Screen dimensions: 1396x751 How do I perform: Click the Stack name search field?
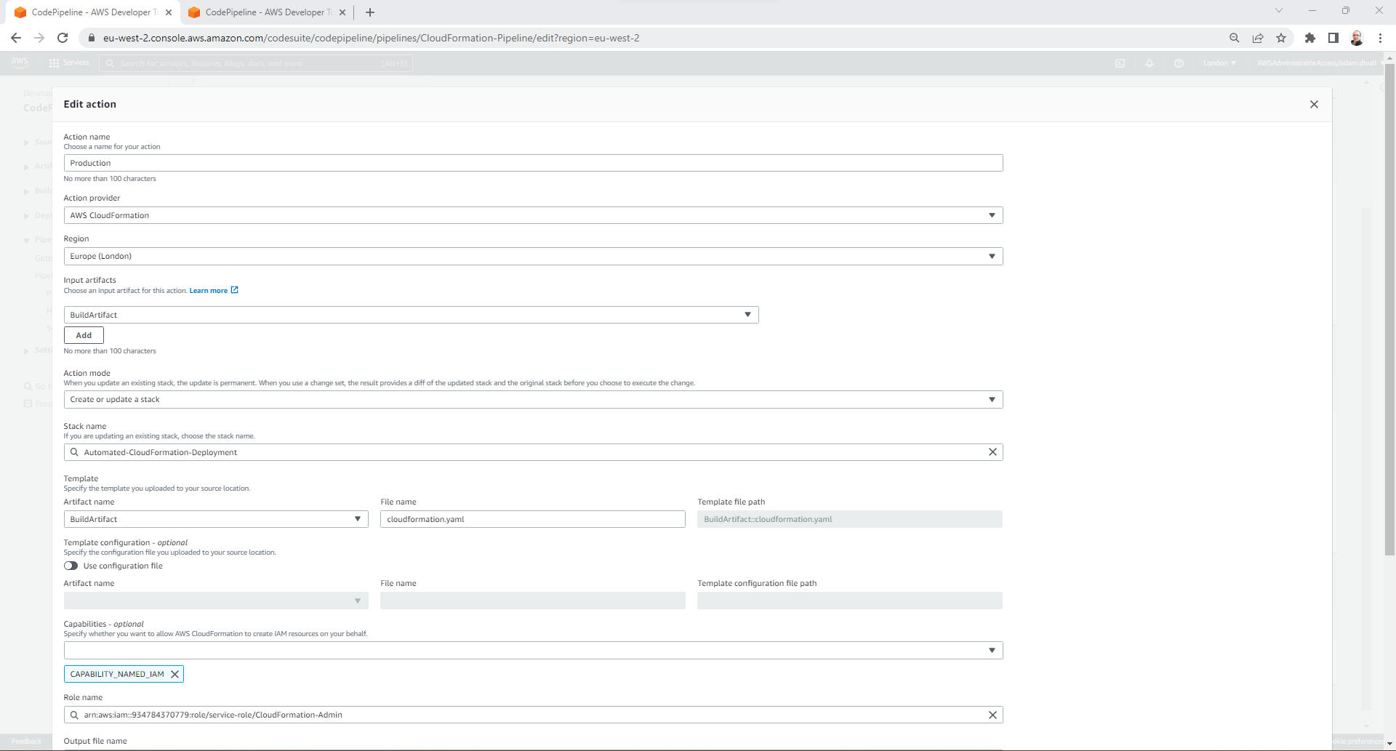(x=533, y=452)
